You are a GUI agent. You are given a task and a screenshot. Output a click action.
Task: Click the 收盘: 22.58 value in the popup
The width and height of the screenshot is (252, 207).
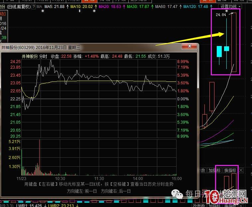point(61,56)
